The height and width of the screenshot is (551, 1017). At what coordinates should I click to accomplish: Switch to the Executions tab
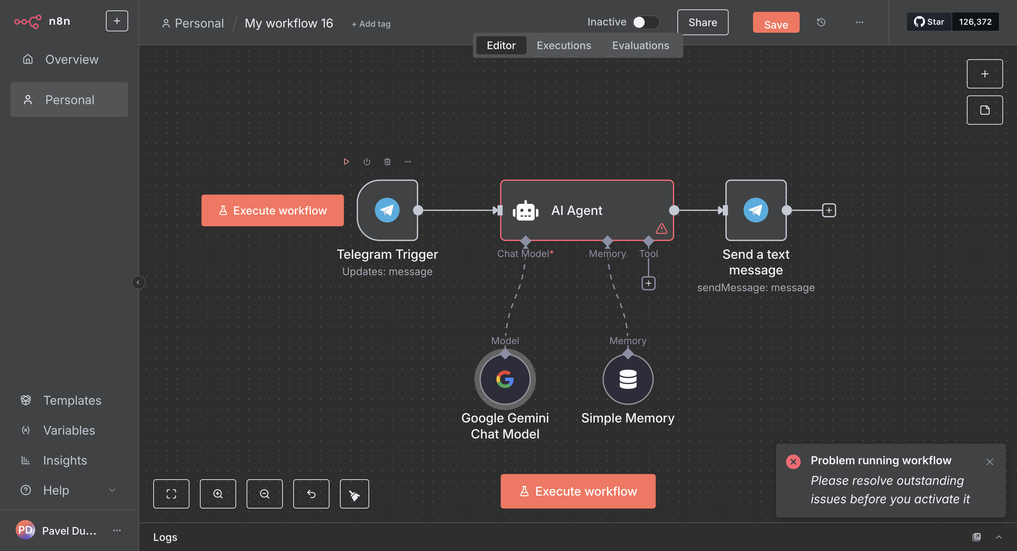564,45
